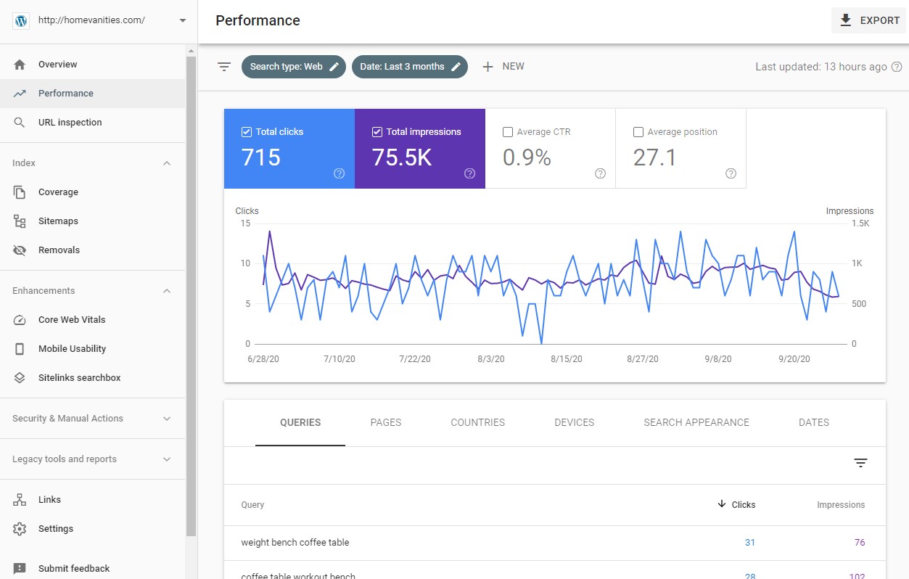Open Core Web Vitals from Enhancements
Screen dimensions: 909x579
click(20, 319)
